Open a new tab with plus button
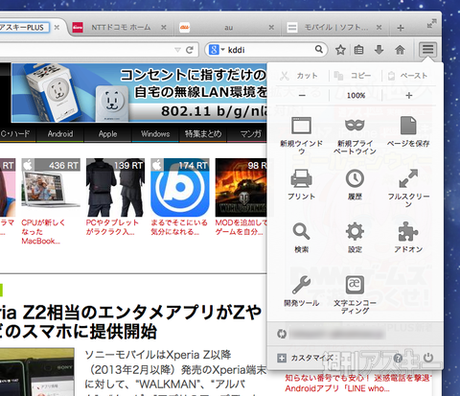Screen dimensions: 460x396 tap(401, 28)
